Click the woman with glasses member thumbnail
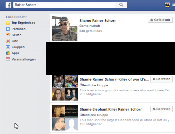 [58, 94]
